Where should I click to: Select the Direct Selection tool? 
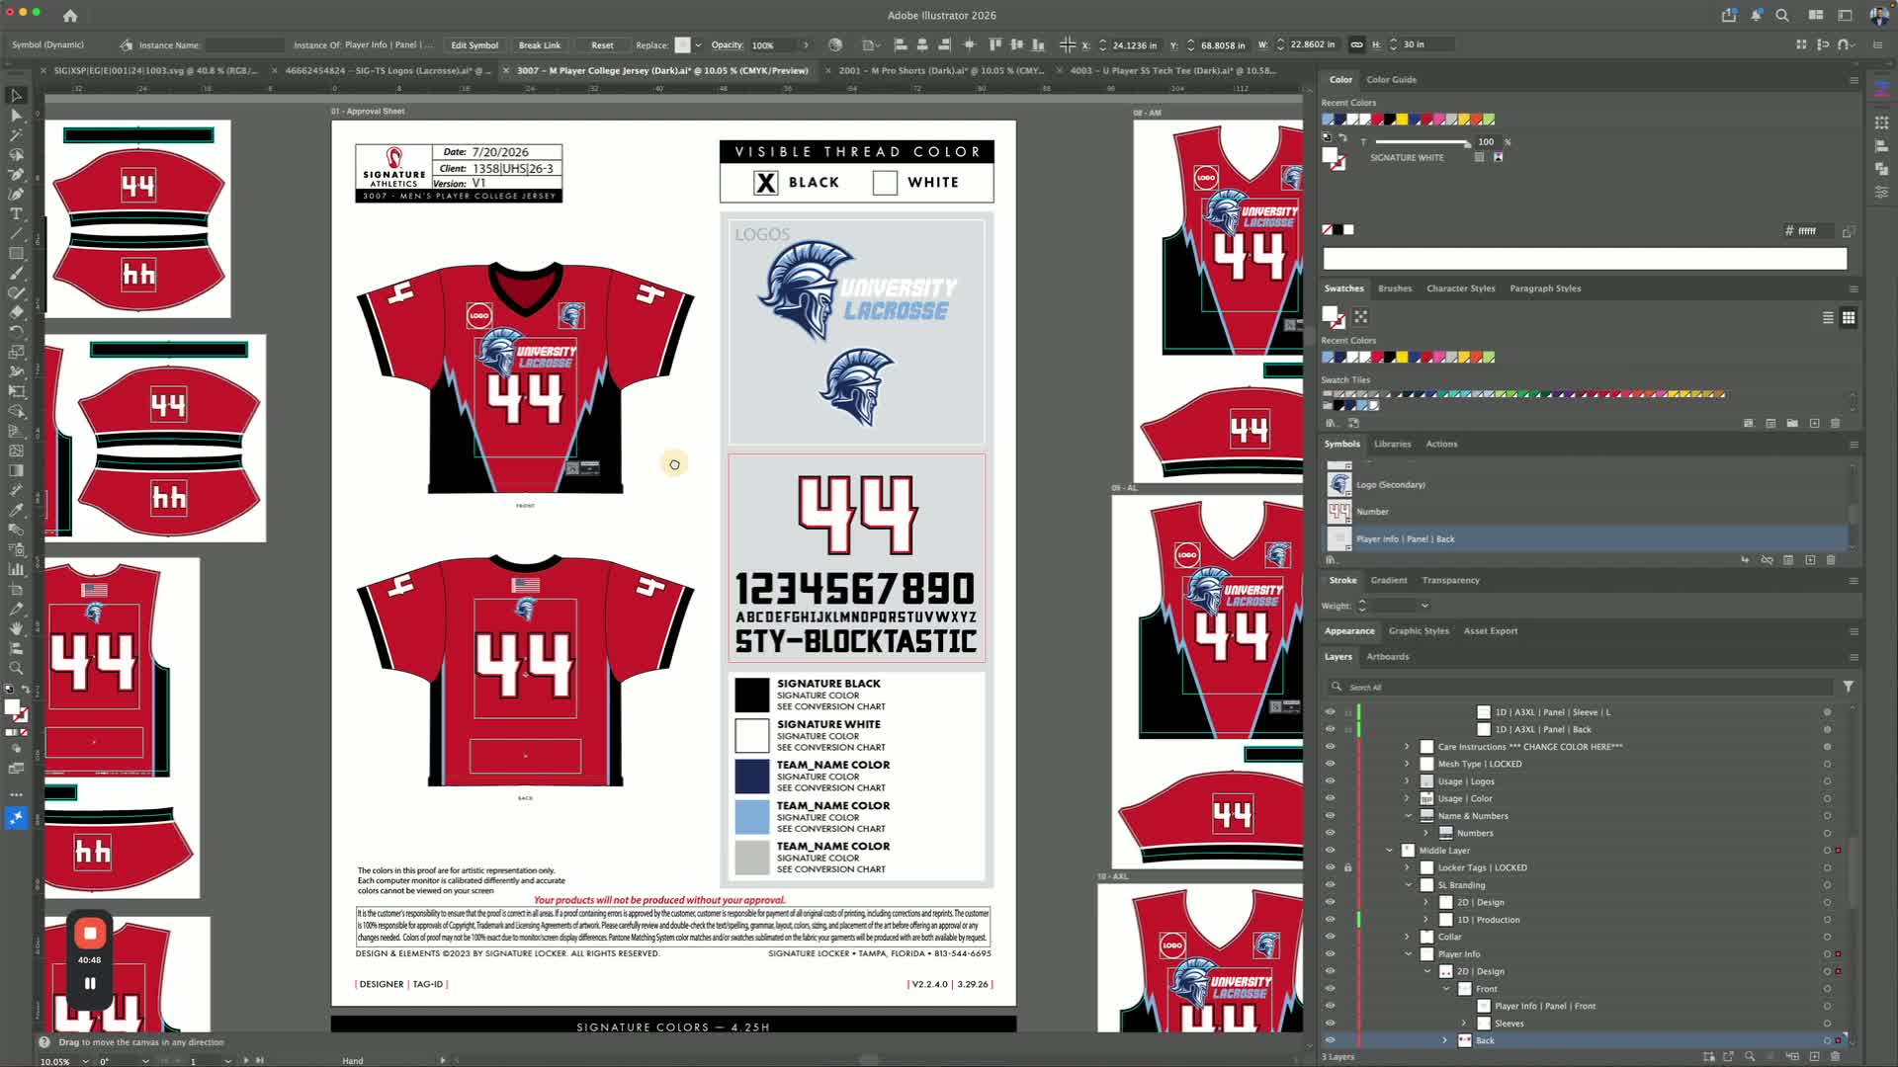click(x=16, y=116)
